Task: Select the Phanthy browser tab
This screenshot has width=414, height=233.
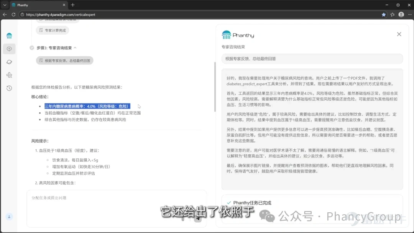Action: 38,5
